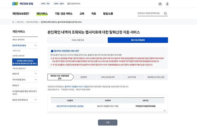
Task: Open the 알림/소통 top menu
Action: pyautogui.click(x=108, y=13)
